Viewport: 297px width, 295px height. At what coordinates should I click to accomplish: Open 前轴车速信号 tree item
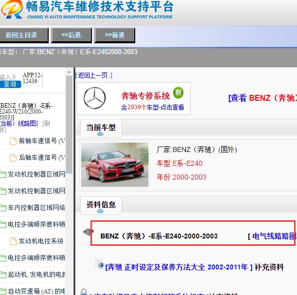tap(42, 141)
